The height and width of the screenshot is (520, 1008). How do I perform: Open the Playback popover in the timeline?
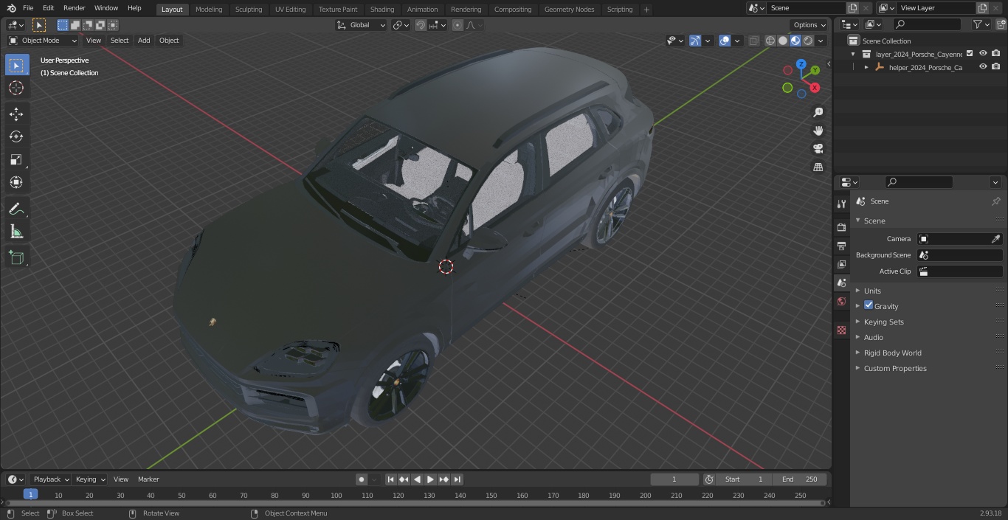click(x=50, y=479)
